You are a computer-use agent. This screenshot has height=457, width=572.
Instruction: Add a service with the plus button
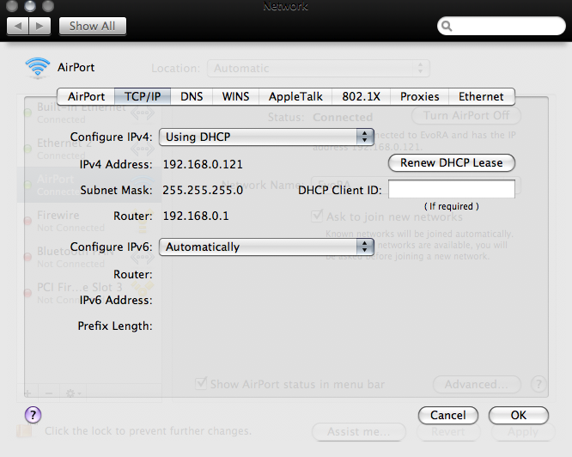pyautogui.click(x=27, y=393)
